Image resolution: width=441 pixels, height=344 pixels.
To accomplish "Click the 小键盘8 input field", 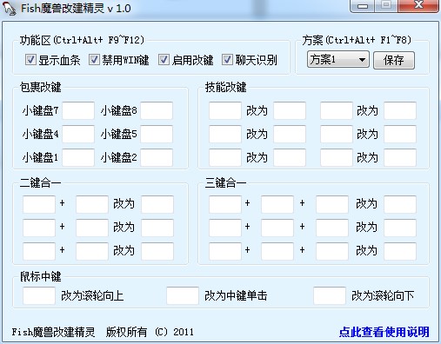I will (x=157, y=110).
